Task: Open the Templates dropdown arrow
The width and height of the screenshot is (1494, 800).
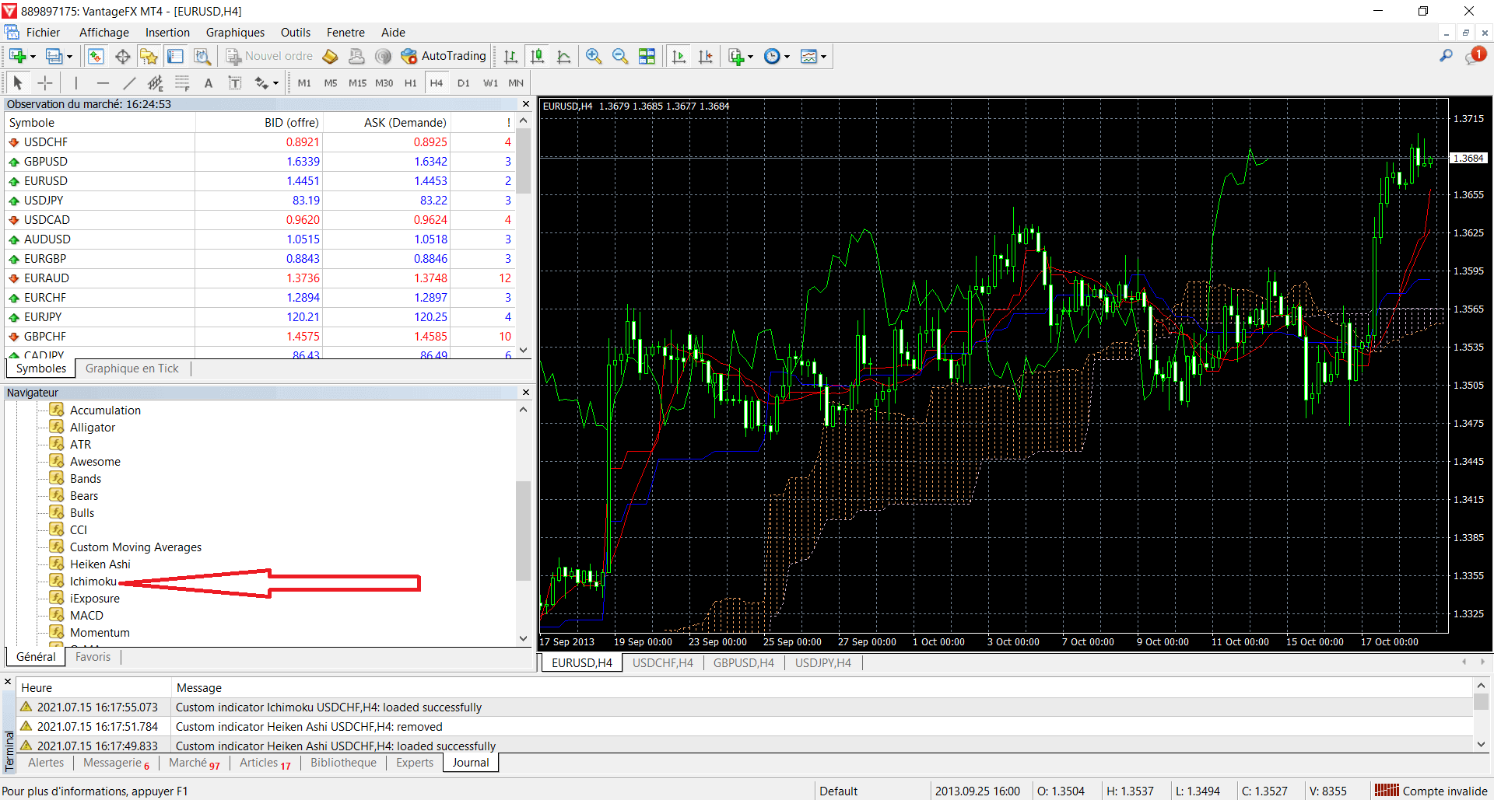Action: click(823, 57)
